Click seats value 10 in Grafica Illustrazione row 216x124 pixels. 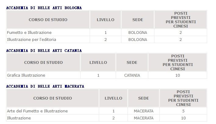tap(178, 75)
